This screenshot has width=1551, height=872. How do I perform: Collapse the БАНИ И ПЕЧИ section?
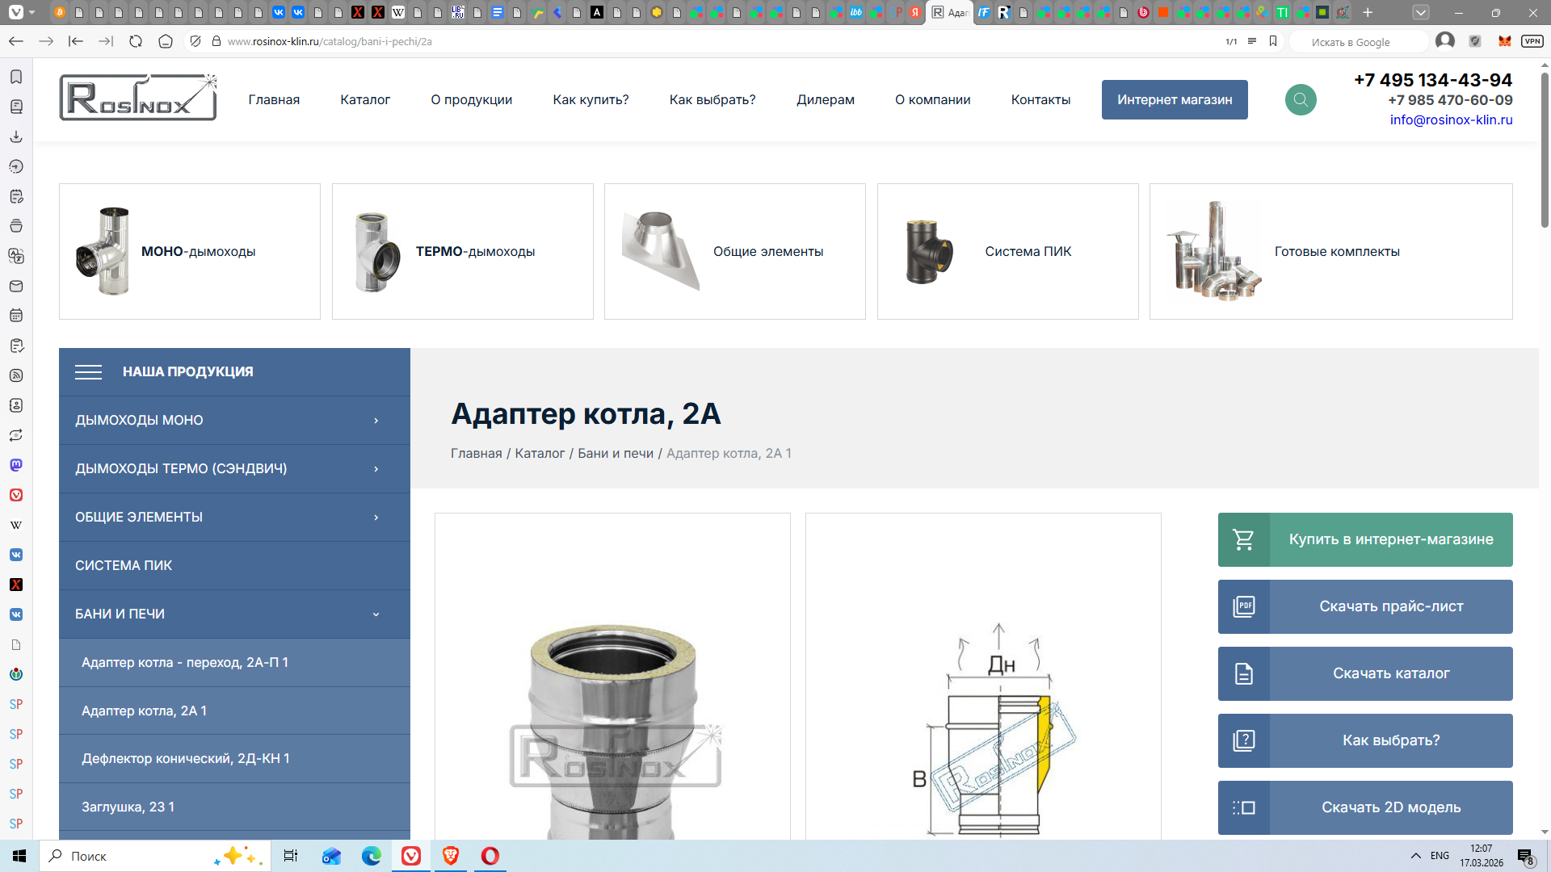376,614
